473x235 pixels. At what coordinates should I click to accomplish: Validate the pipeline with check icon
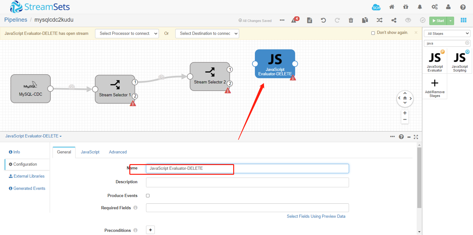[x=423, y=20]
